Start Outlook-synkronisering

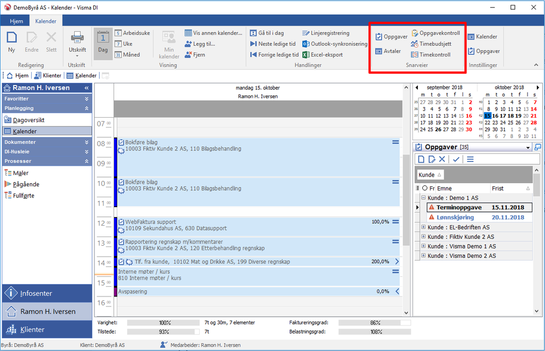coord(335,44)
